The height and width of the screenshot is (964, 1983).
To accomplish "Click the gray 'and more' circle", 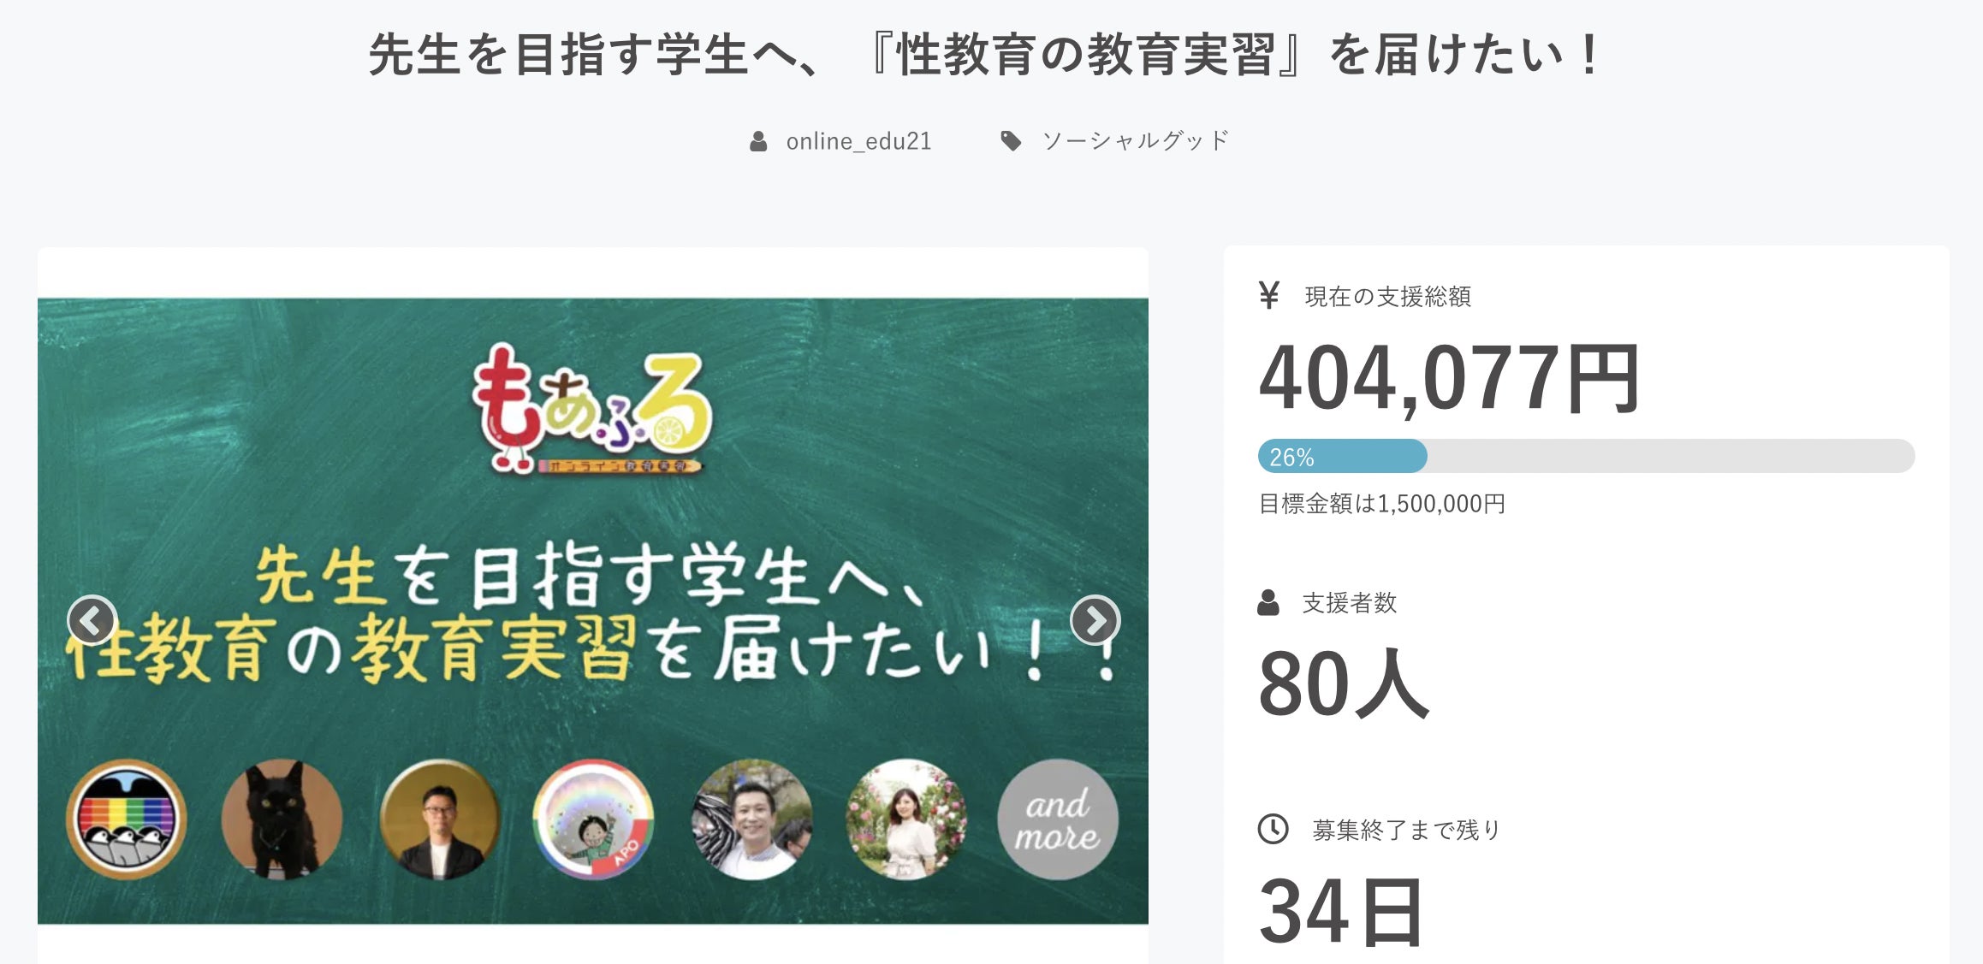I will 1058,819.
